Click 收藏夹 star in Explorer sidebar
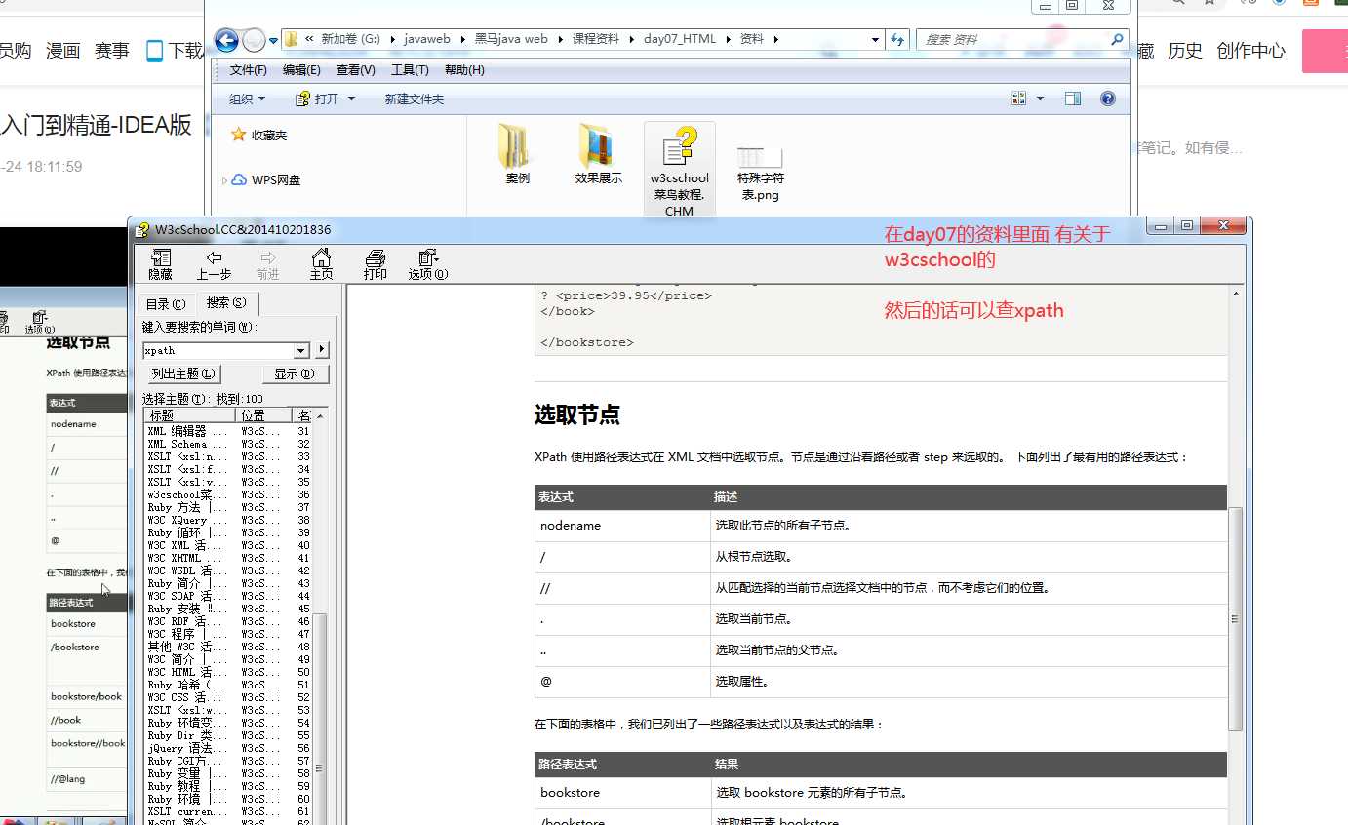 point(238,135)
